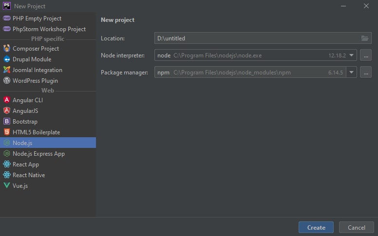The image size is (378, 236).
Task: Click the Node.js Express App icon
Action: (7, 153)
